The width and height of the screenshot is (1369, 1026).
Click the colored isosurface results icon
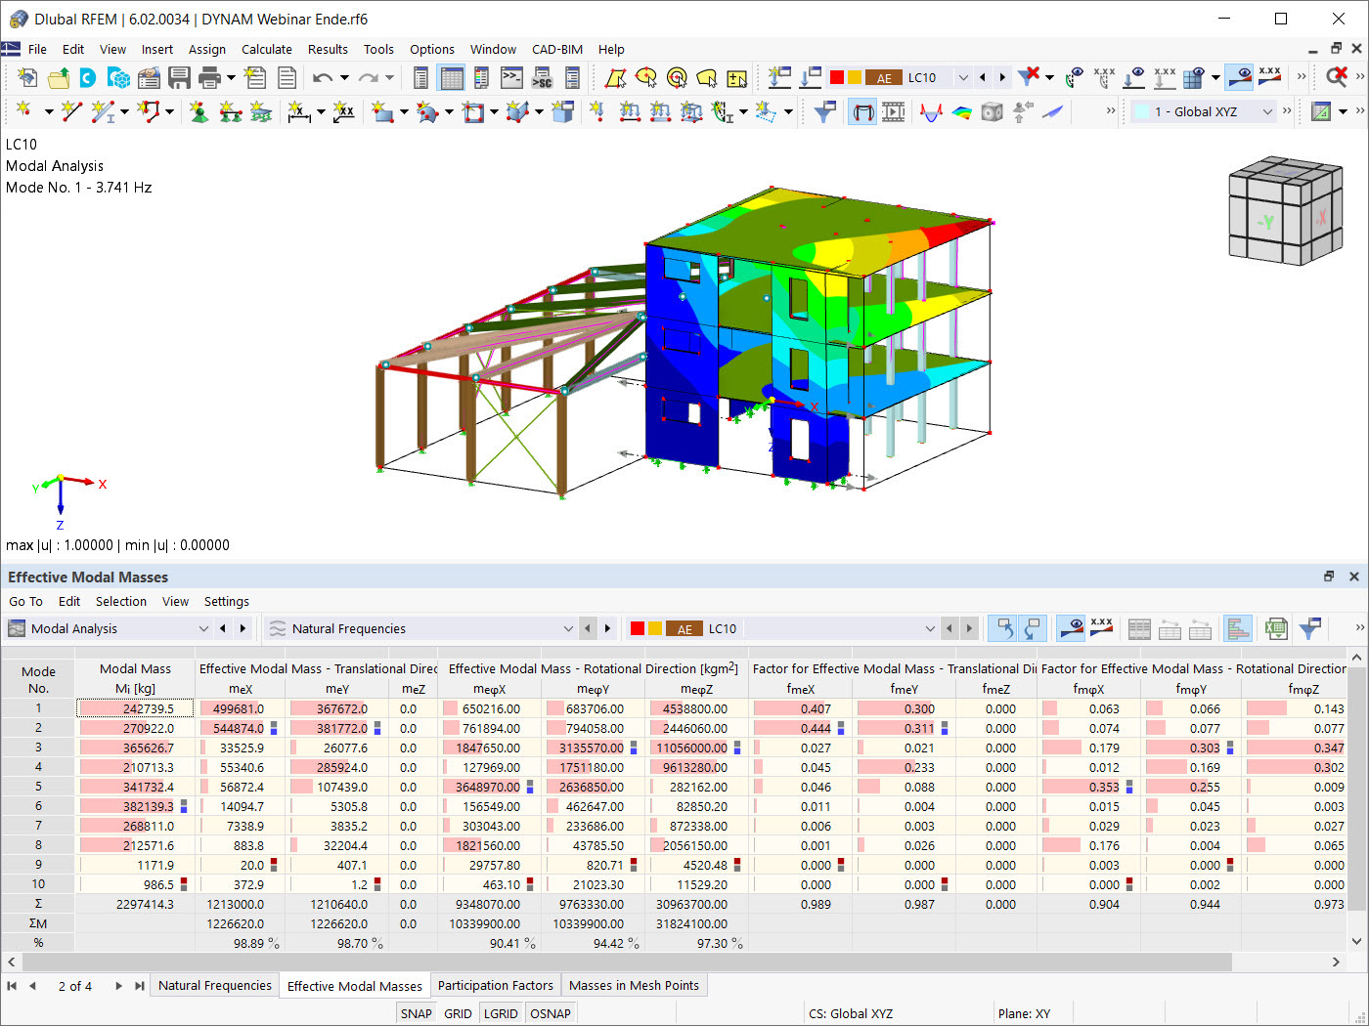[962, 112]
